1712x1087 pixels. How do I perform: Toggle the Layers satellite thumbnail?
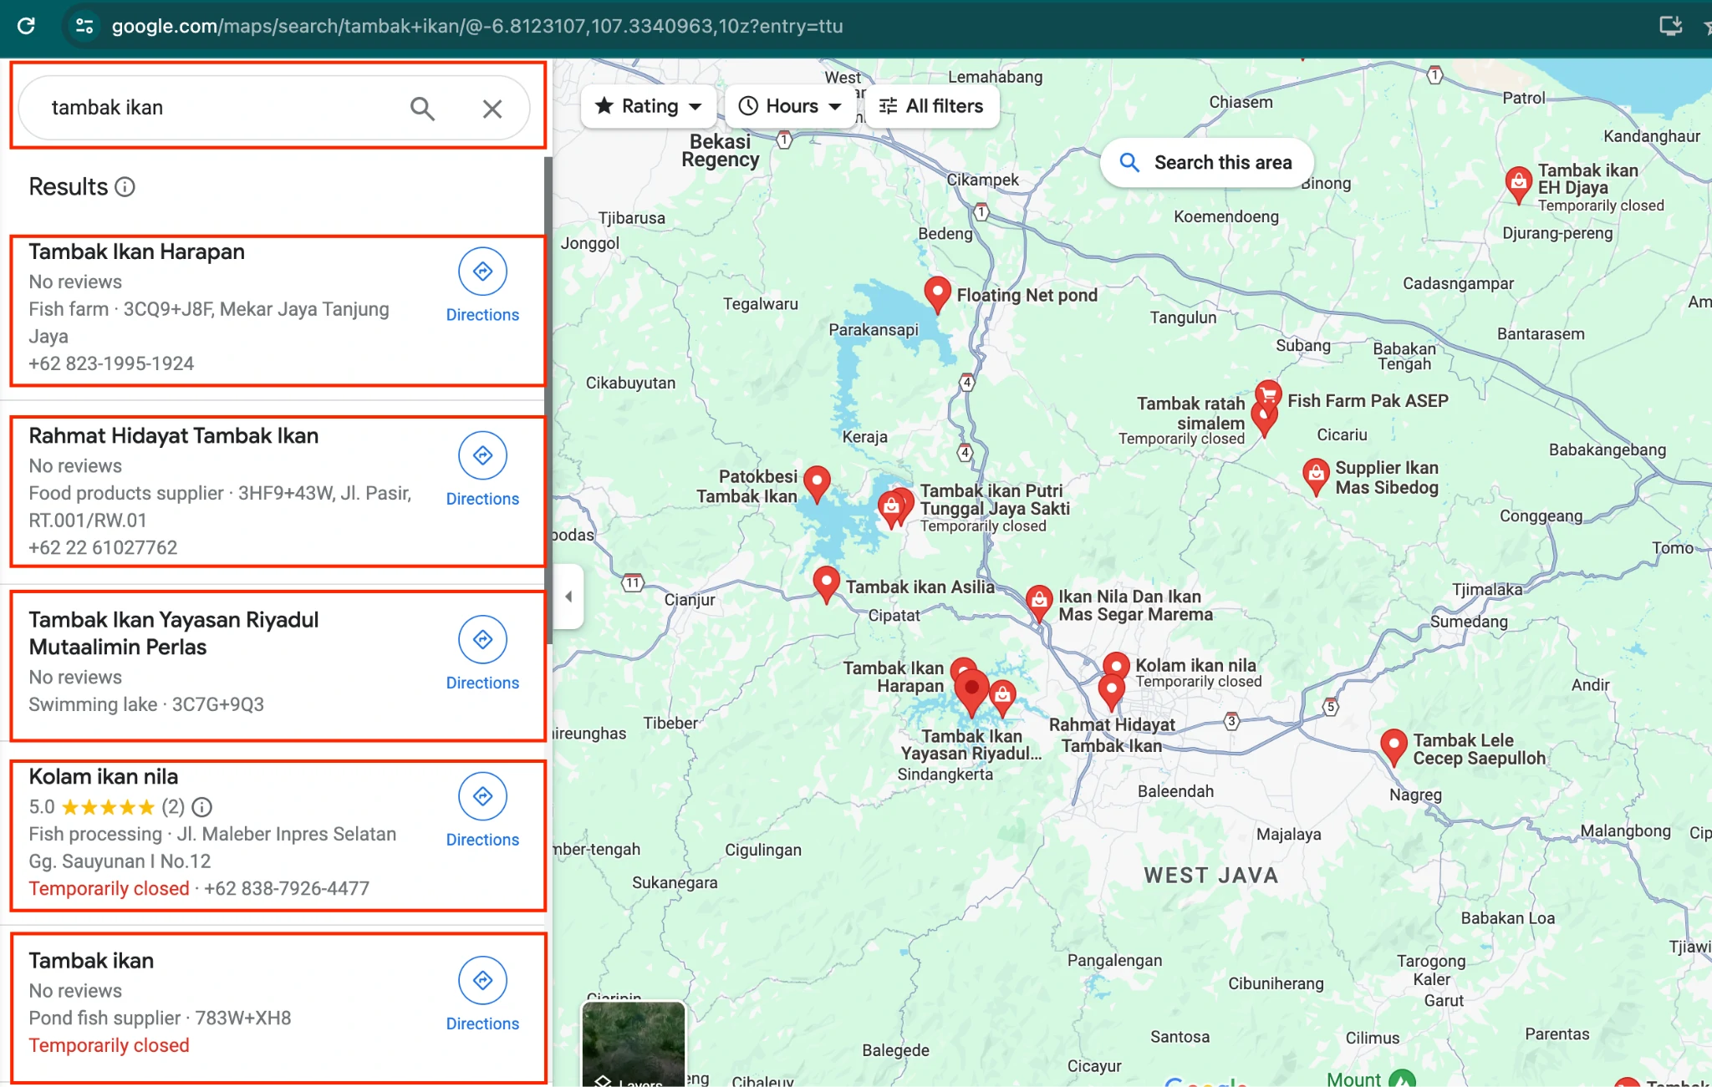pos(634,1044)
